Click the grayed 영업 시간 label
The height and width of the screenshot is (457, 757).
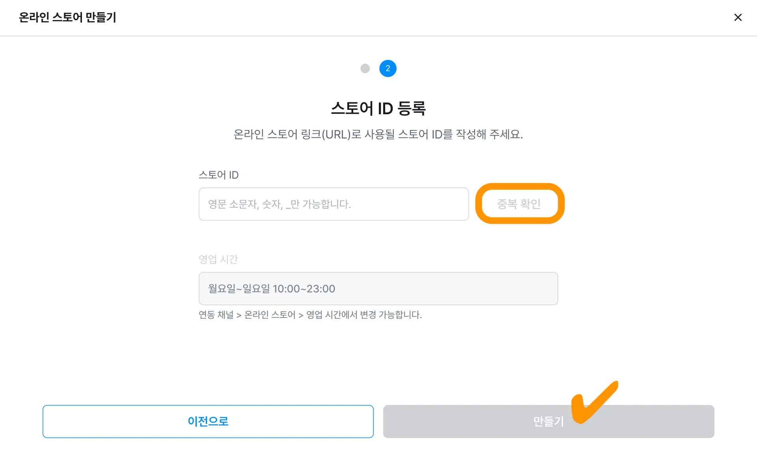click(x=218, y=259)
